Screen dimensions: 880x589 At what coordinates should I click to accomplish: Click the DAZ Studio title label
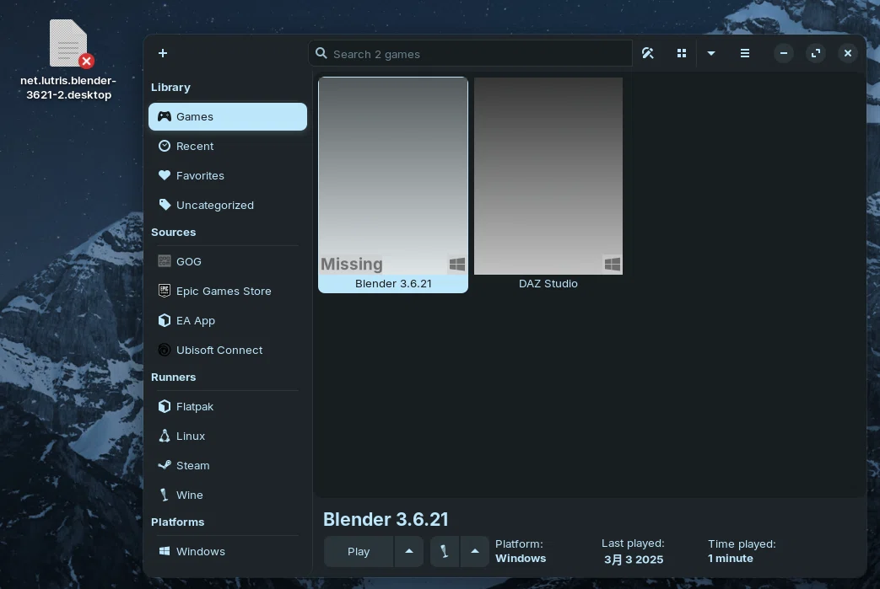coord(548,284)
